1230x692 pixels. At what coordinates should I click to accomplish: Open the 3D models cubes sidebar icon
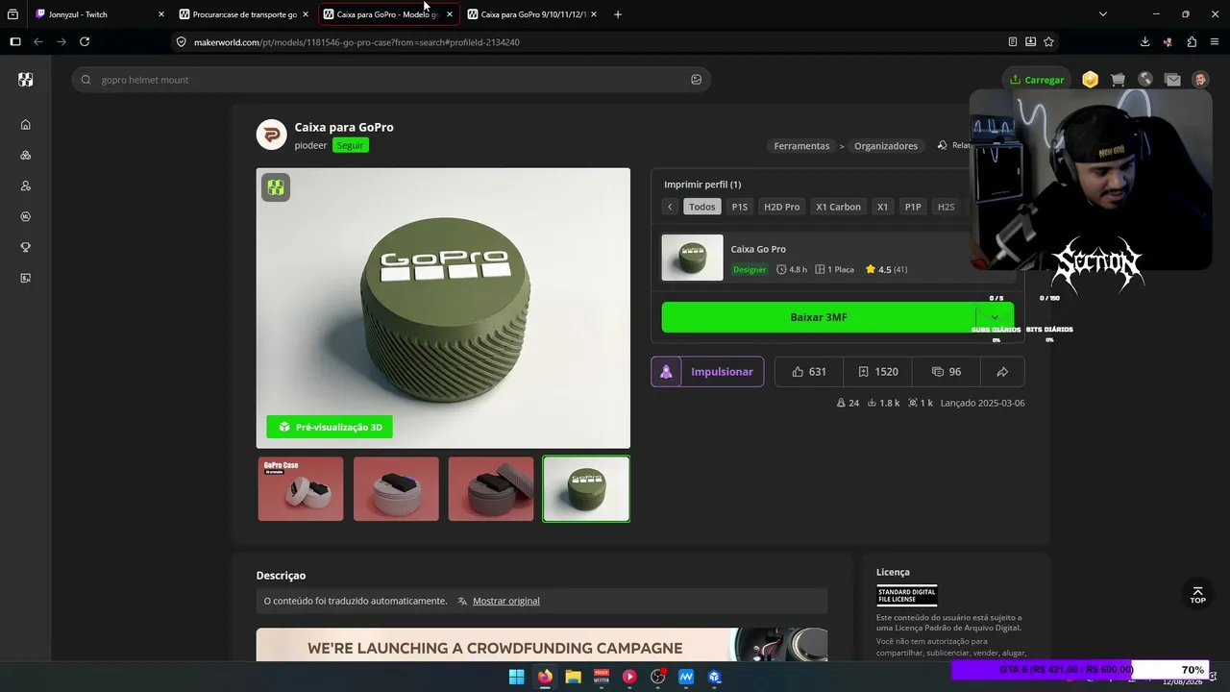click(x=26, y=155)
